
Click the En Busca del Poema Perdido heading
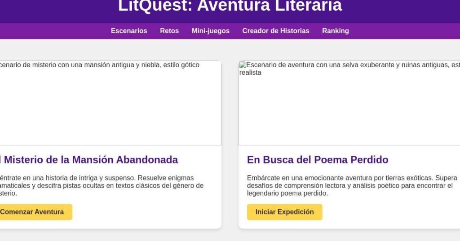pos(318,159)
